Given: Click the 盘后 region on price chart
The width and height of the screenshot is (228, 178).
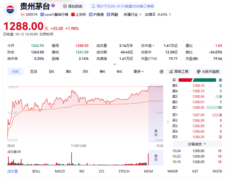Looking at the screenshot, I should click(156, 113).
